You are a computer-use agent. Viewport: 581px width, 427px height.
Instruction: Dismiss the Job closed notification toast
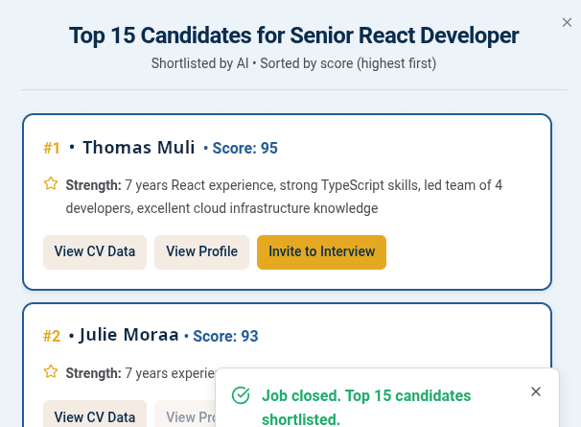(x=535, y=391)
